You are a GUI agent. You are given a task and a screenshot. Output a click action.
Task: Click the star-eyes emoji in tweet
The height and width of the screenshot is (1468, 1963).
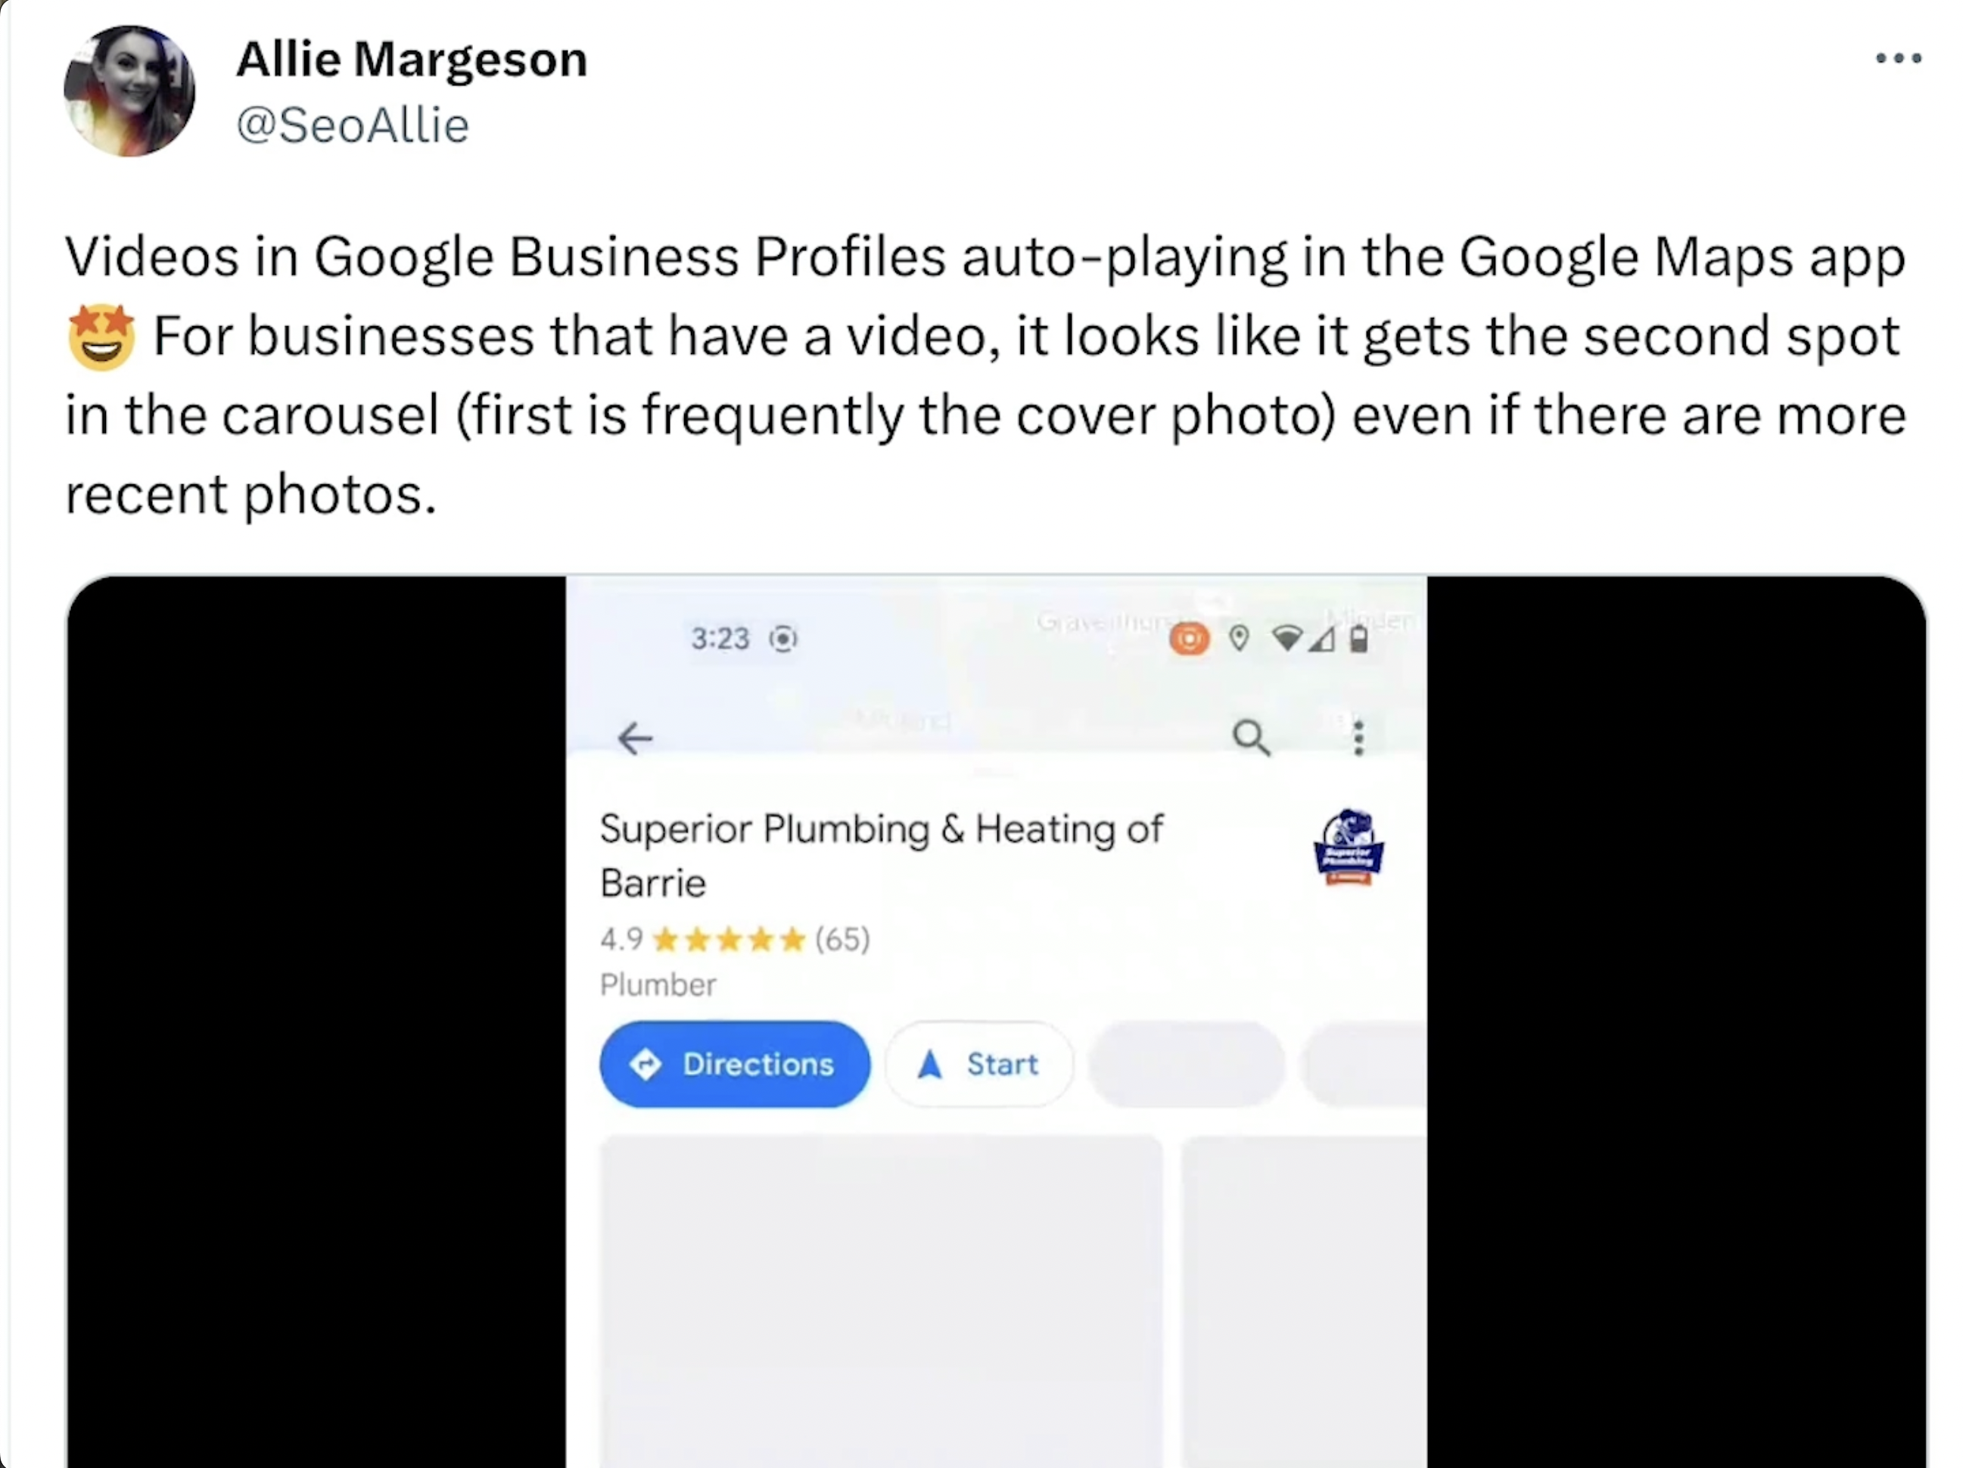click(x=102, y=337)
